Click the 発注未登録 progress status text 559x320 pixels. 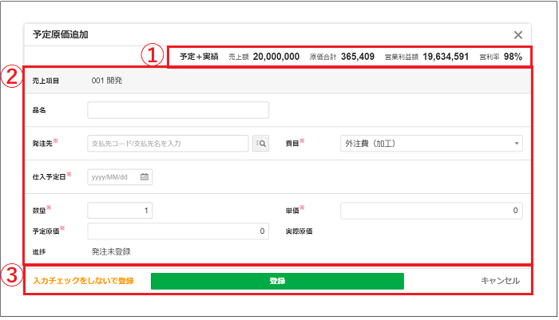click(110, 251)
